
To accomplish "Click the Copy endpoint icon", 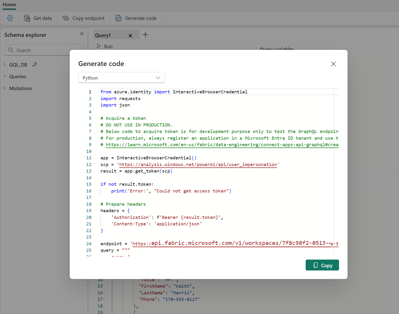I will pos(66,18).
